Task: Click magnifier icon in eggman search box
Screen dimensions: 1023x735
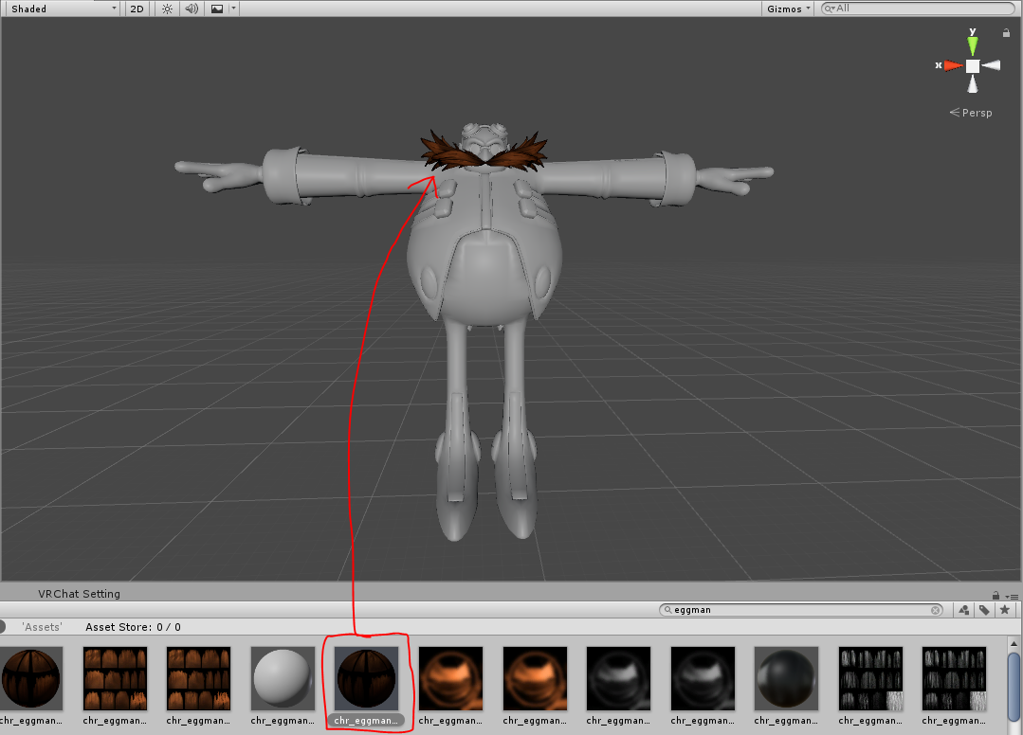Action: (x=667, y=610)
